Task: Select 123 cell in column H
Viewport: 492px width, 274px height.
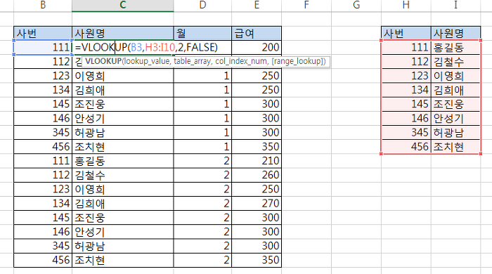Action: [406, 76]
